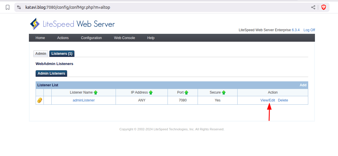Click the chain link icon beside adminListener
This screenshot has height=156, width=338.
pos(40,100)
